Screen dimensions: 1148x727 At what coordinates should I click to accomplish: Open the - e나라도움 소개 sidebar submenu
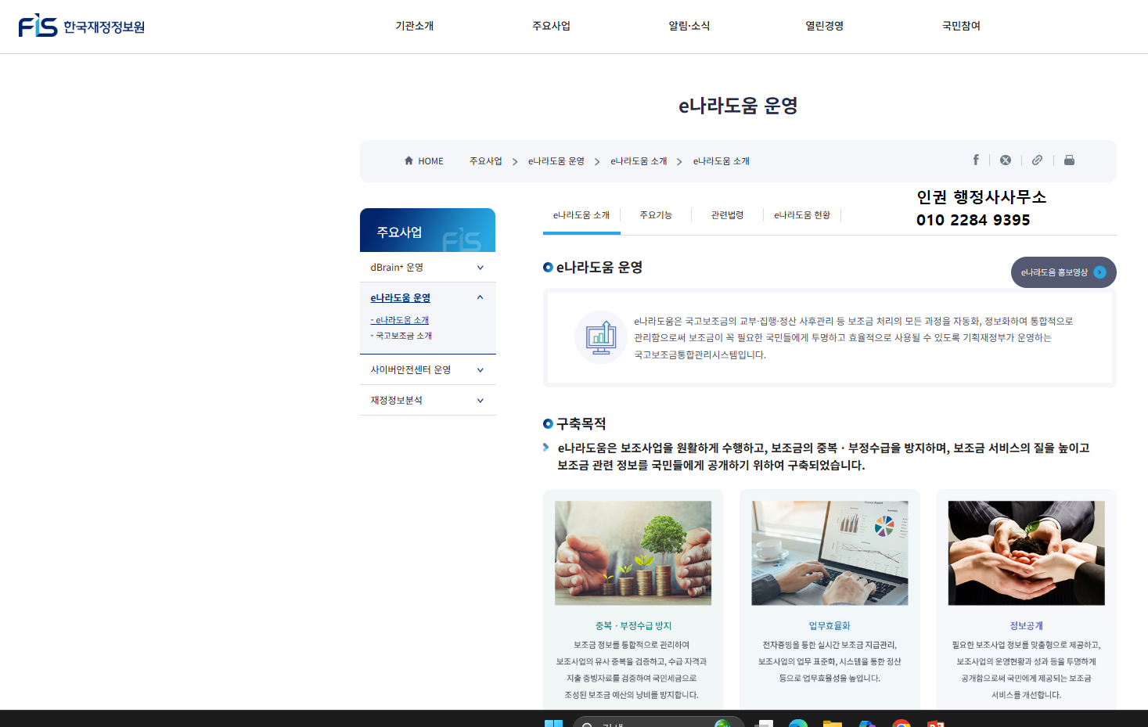[400, 320]
